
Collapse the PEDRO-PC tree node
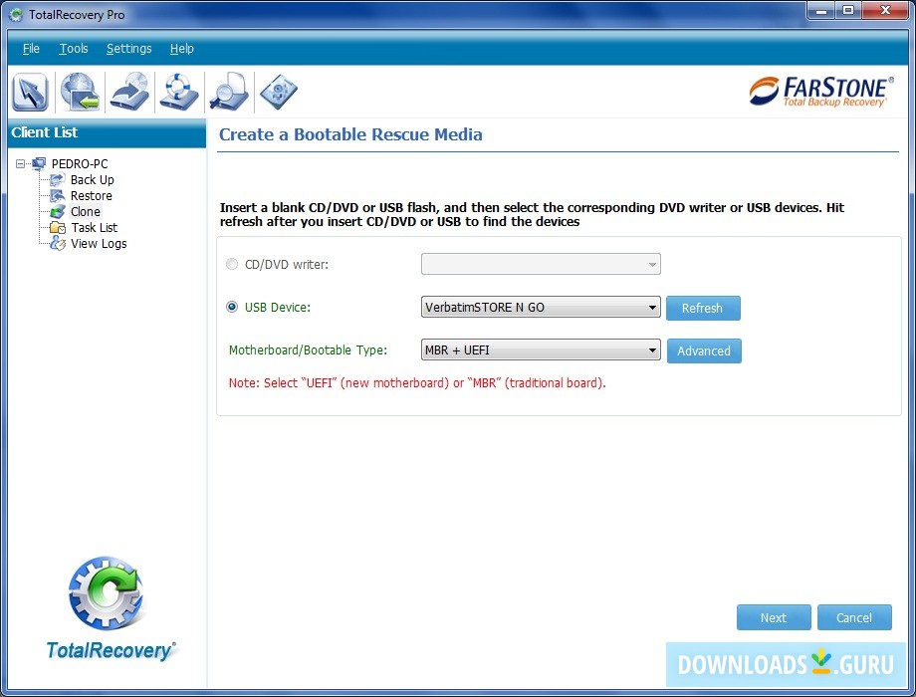click(x=20, y=163)
